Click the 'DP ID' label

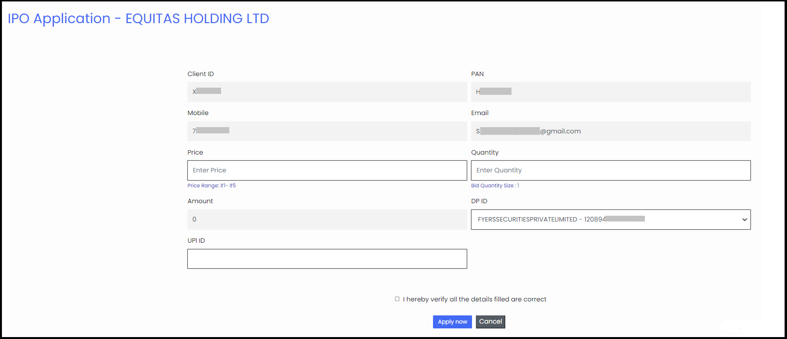pyautogui.click(x=479, y=201)
